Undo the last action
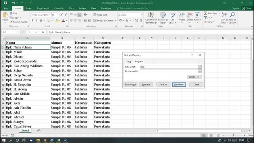Viewport: 254px width, 143px height. click(13, 3)
